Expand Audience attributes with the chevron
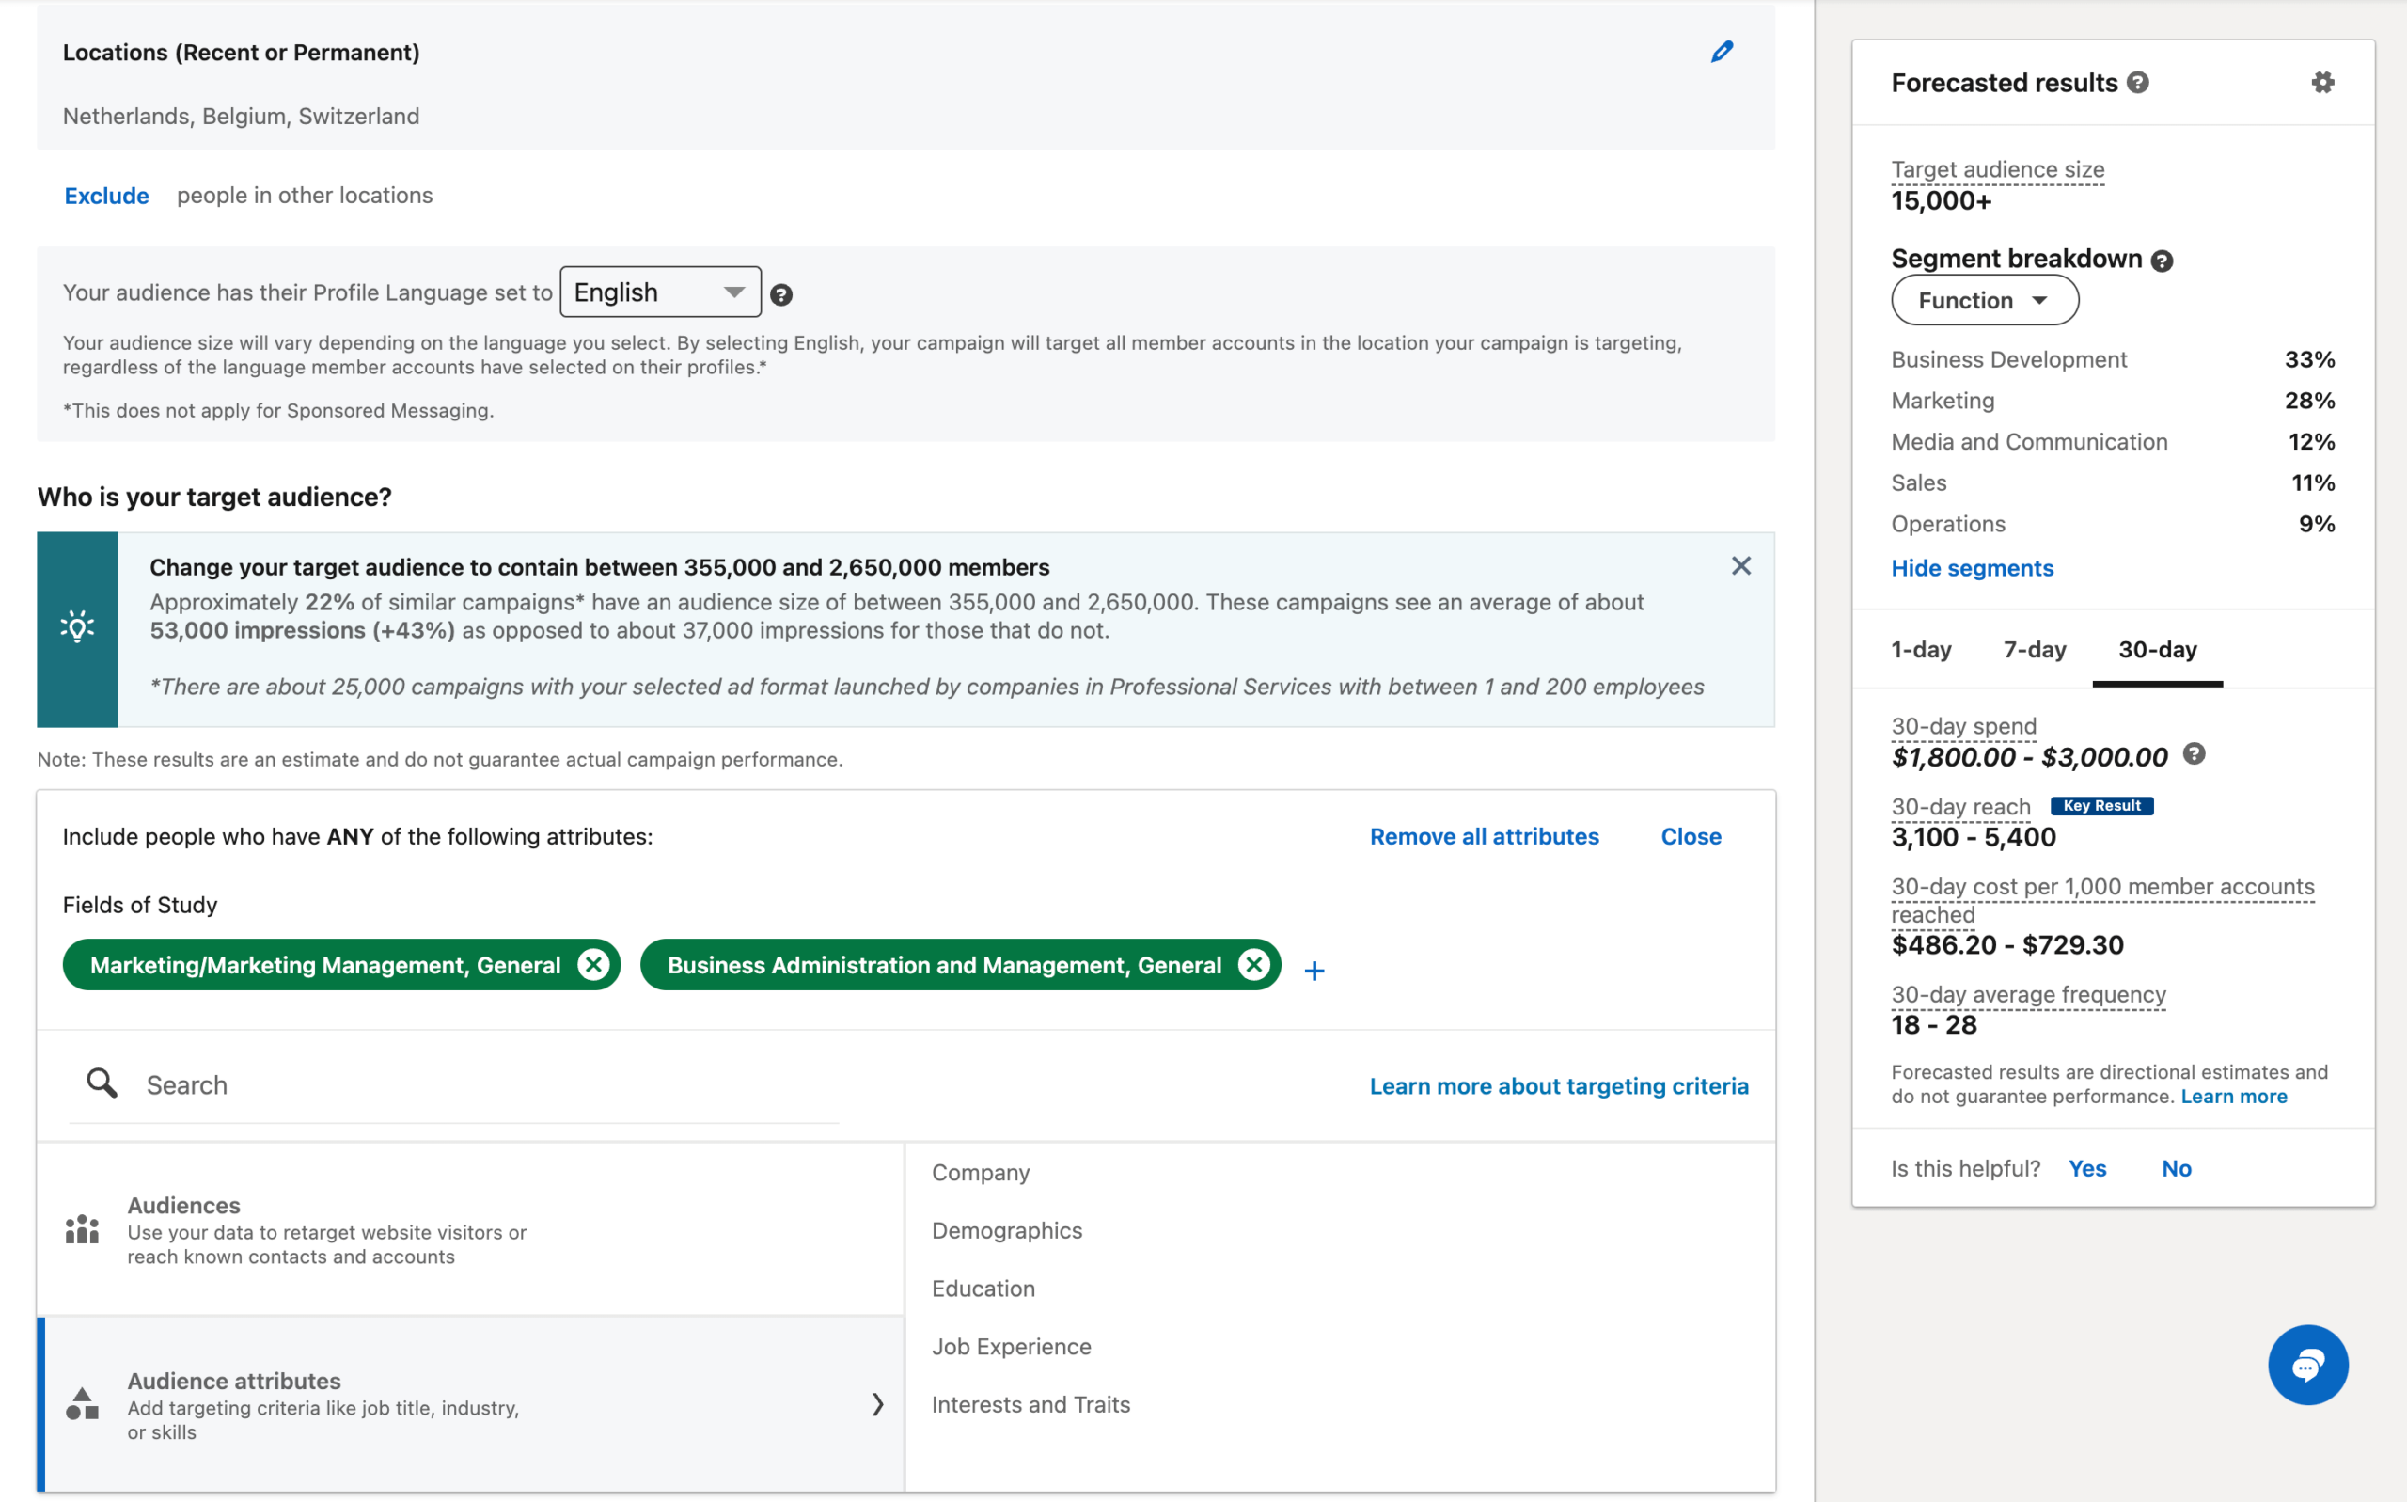This screenshot has height=1502, width=2407. pyautogui.click(x=878, y=1403)
